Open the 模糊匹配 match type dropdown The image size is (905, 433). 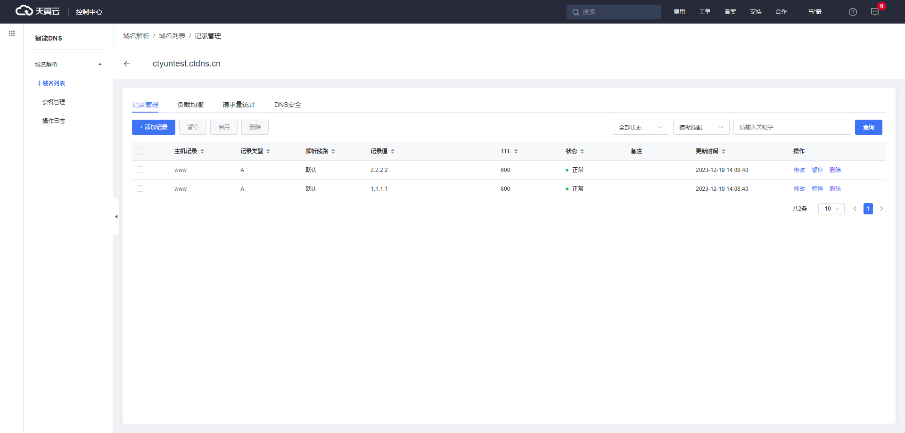click(x=701, y=127)
